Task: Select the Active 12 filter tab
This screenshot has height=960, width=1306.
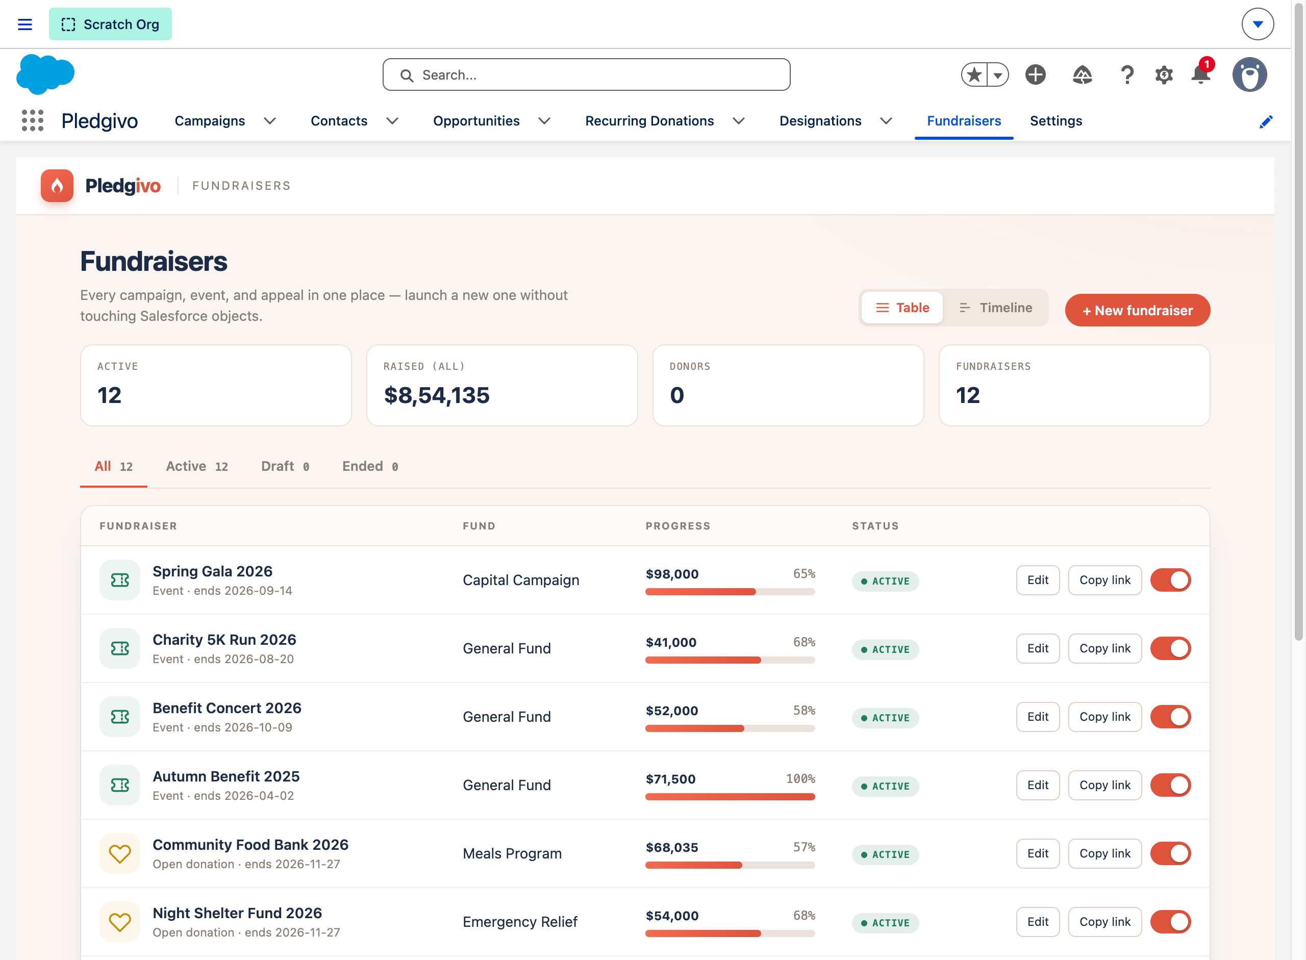Action: click(x=197, y=467)
